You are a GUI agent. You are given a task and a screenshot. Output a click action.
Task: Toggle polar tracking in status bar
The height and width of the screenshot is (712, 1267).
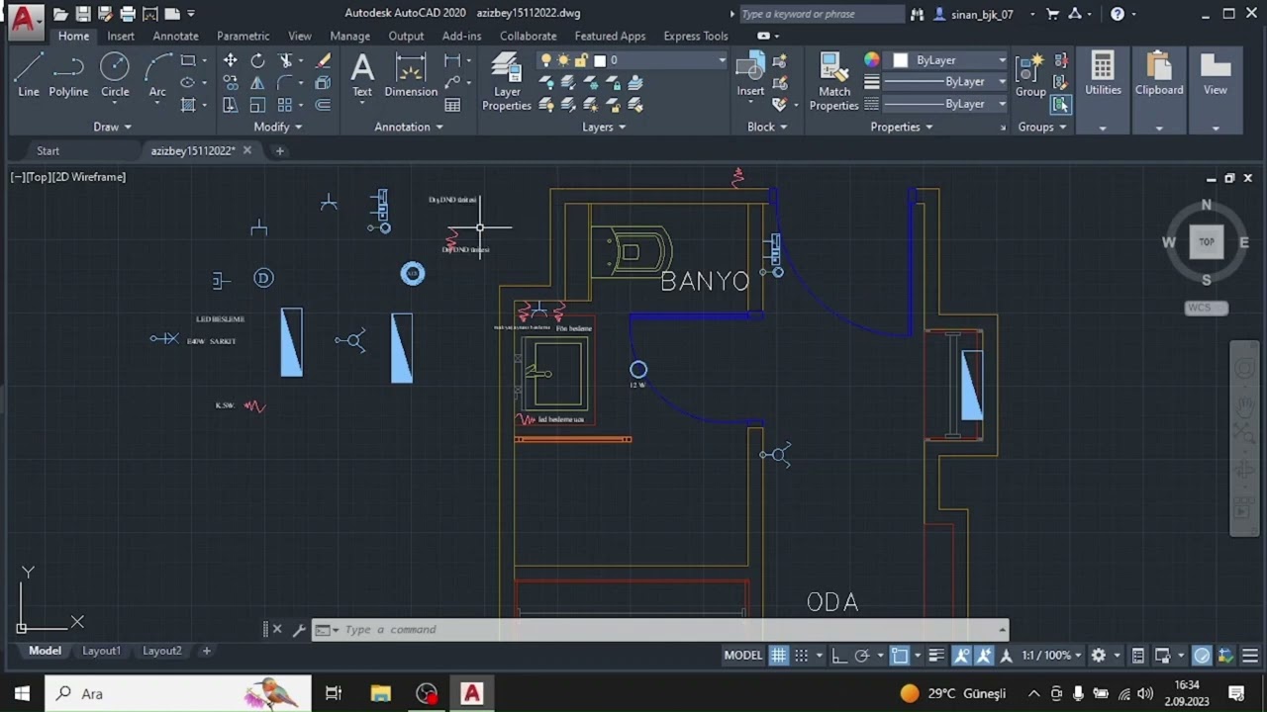[862, 656]
